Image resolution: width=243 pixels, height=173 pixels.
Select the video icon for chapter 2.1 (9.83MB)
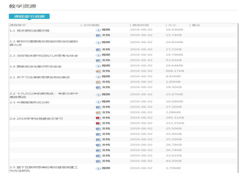pyautogui.click(x=98, y=76)
